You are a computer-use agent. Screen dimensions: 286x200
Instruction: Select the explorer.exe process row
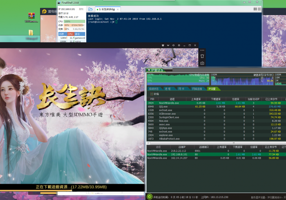216,135
